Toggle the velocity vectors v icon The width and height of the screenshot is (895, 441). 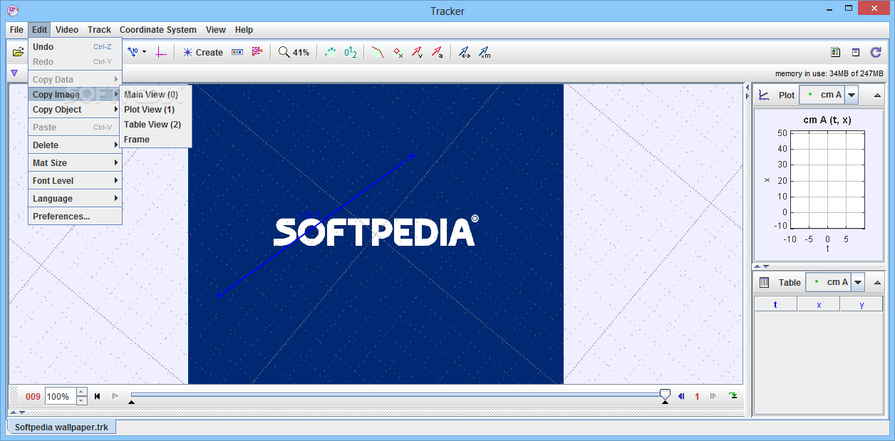[418, 52]
